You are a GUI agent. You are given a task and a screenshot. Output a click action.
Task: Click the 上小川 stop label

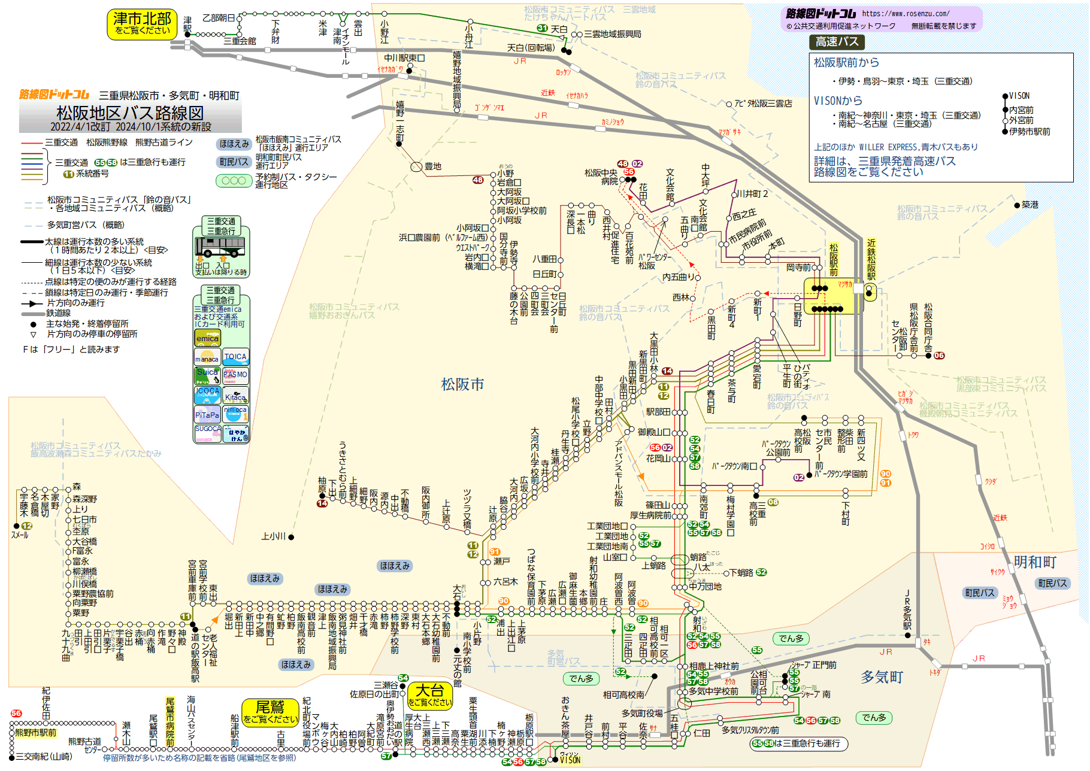click(273, 536)
